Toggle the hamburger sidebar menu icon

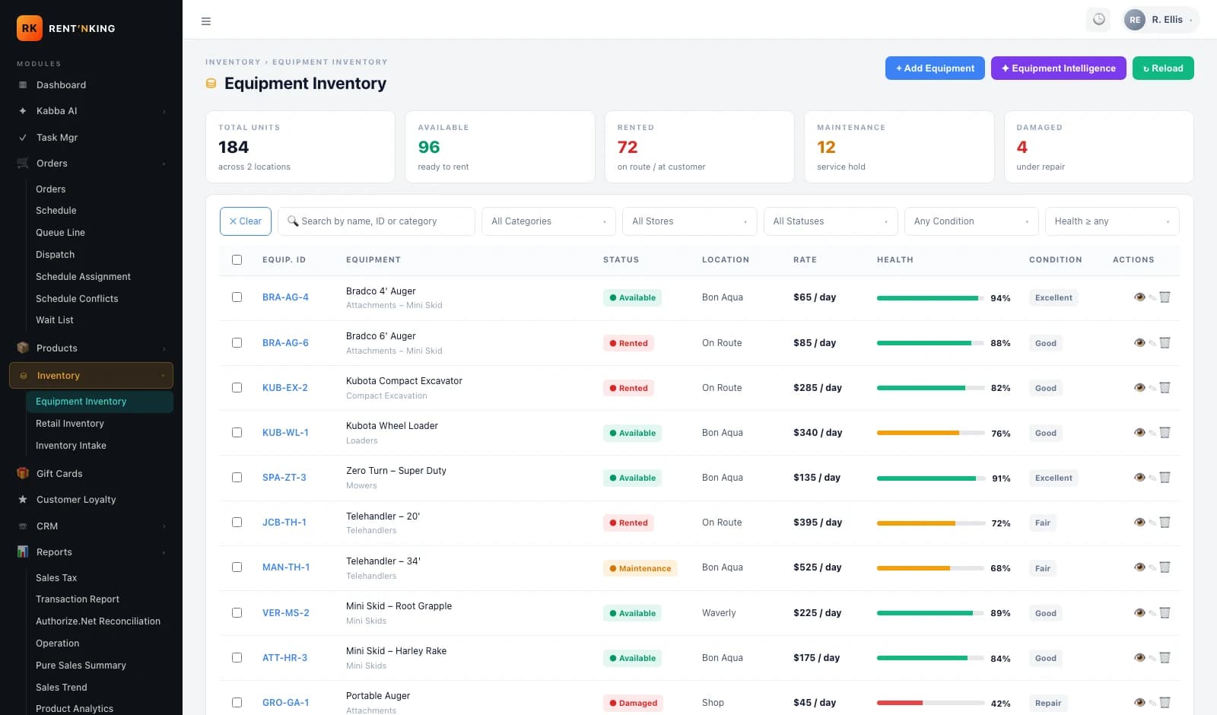206,21
